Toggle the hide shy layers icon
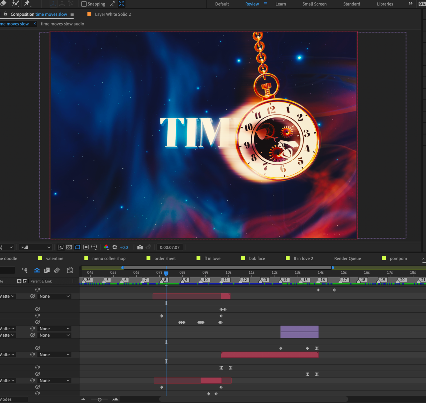 click(37, 270)
